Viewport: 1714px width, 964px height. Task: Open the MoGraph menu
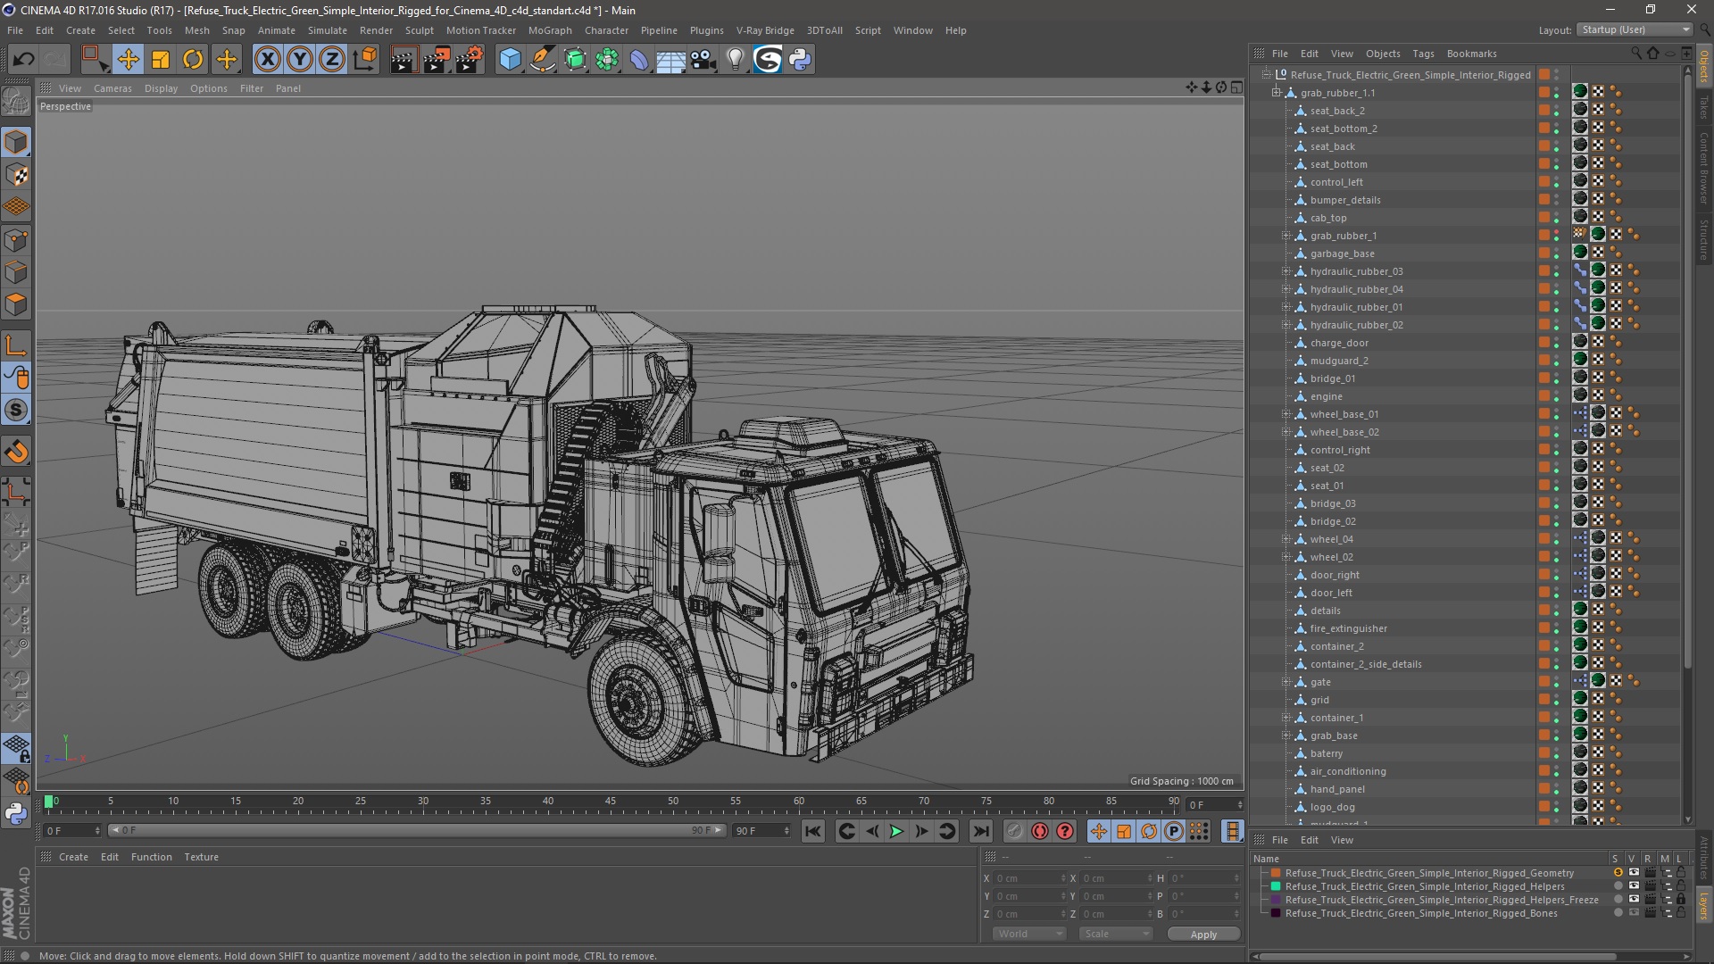[550, 30]
